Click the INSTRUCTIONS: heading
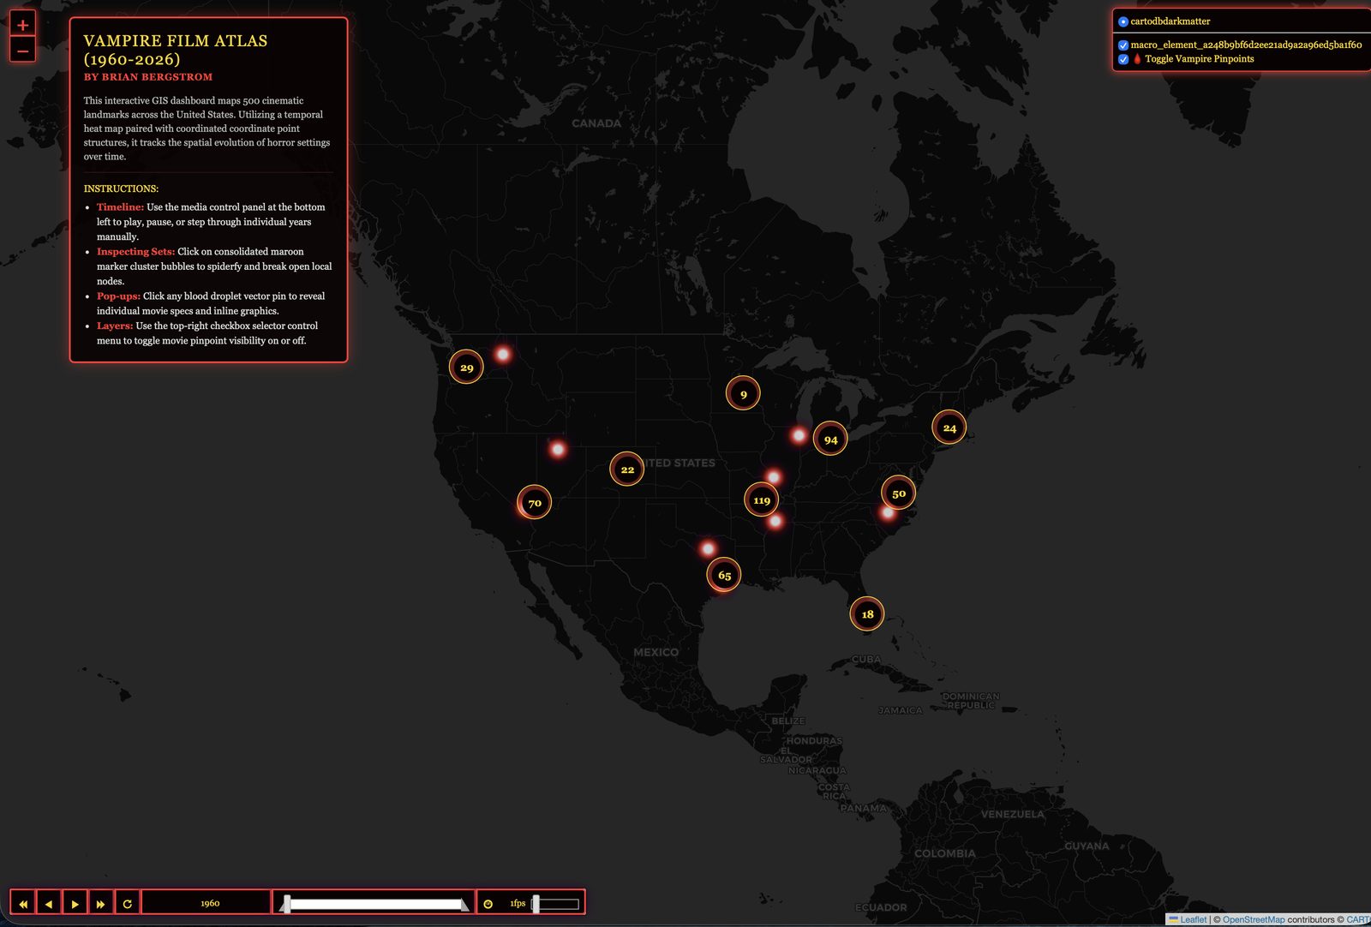This screenshot has height=927, width=1371. click(x=121, y=188)
